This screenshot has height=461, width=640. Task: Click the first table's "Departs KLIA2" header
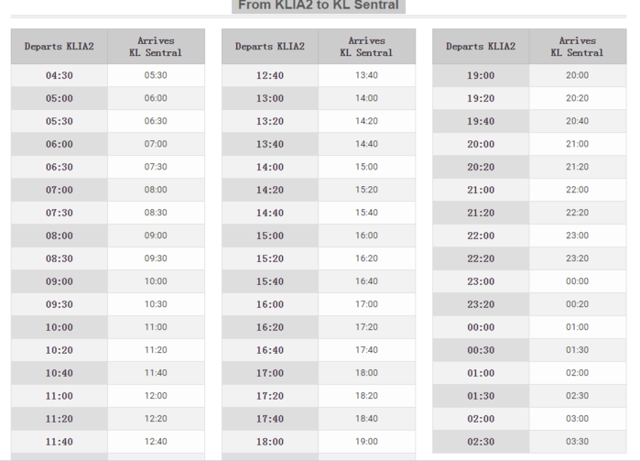(60, 47)
